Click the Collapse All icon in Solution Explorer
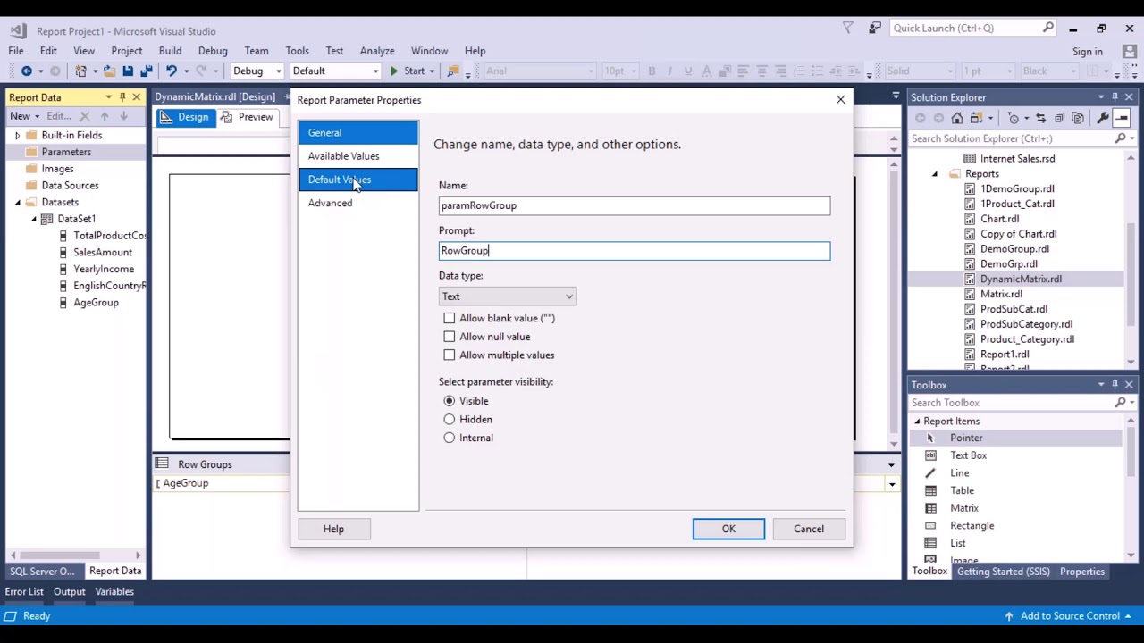This screenshot has height=643, width=1144. click(x=1059, y=118)
